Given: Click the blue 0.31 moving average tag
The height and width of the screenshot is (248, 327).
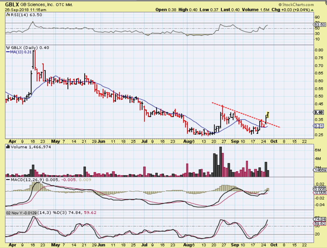Looking at the screenshot, I should pos(319,126).
